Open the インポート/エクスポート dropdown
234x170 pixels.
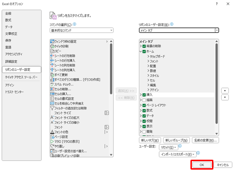coord(177,154)
